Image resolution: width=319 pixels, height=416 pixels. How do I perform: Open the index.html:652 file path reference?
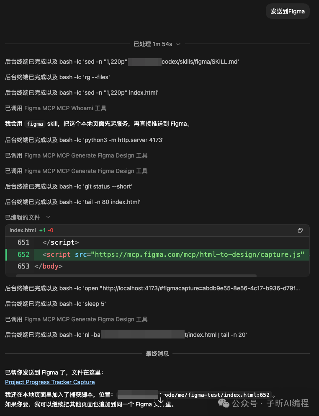[x=194, y=395]
